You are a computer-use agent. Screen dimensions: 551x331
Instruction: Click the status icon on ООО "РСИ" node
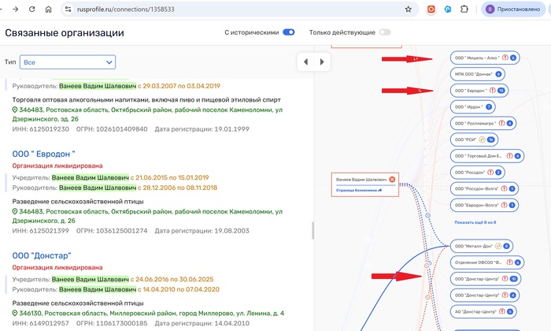482,139
